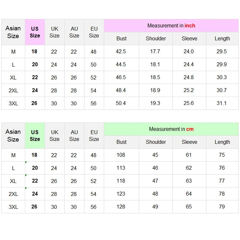
Task: Click the 25.2 sleeve measurement
Action: pyautogui.click(x=189, y=90)
